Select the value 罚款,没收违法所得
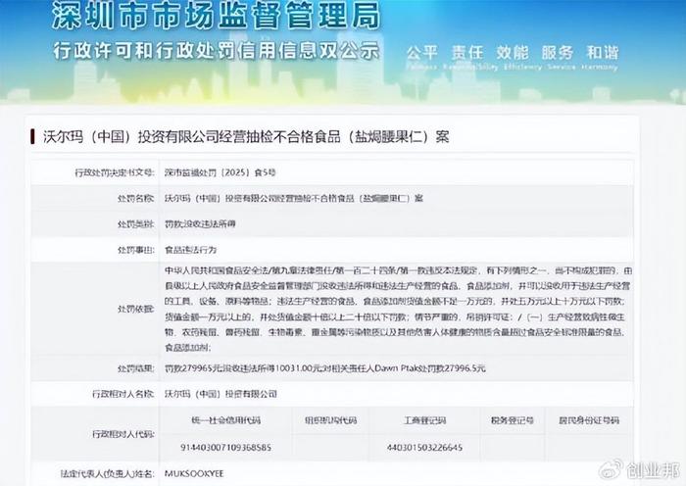686x486 pixels. point(200,224)
